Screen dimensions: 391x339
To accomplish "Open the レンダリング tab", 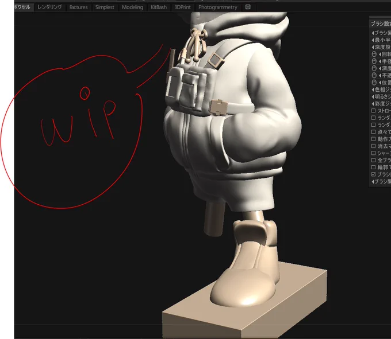I will [49, 7].
